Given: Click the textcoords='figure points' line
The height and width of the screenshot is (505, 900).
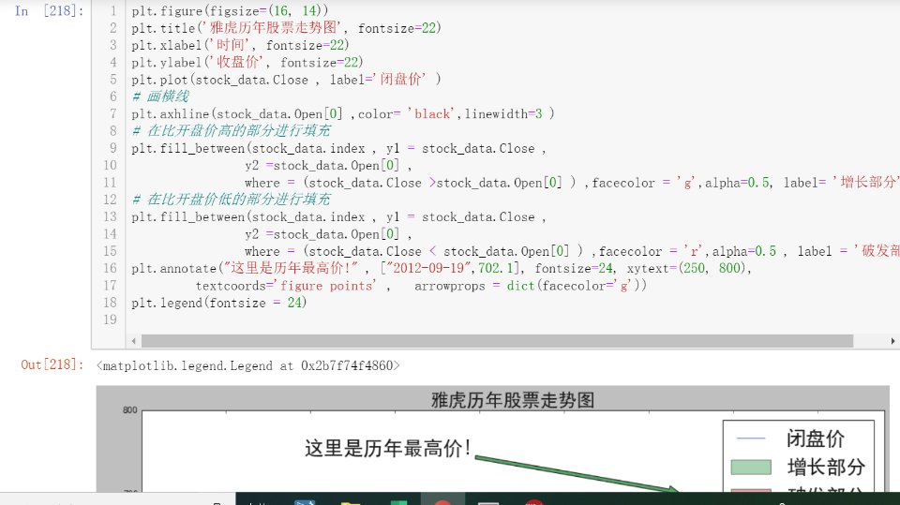Looking at the screenshot, I should 421,285.
